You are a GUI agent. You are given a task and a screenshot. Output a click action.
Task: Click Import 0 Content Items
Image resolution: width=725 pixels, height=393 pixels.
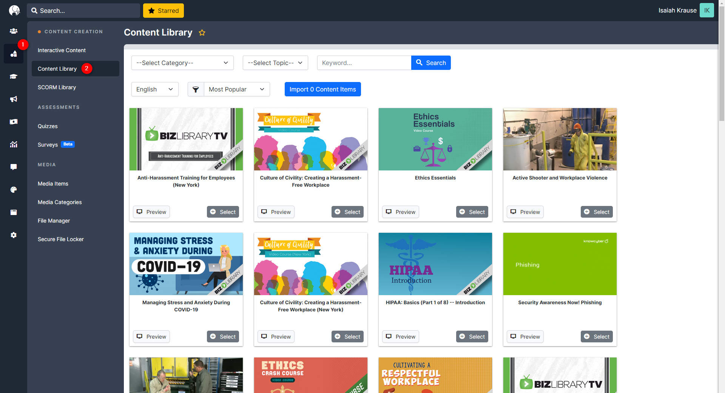(323, 89)
